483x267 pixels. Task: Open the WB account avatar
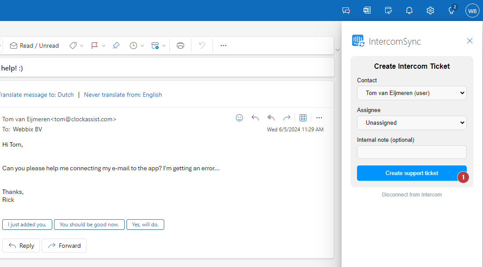click(472, 11)
